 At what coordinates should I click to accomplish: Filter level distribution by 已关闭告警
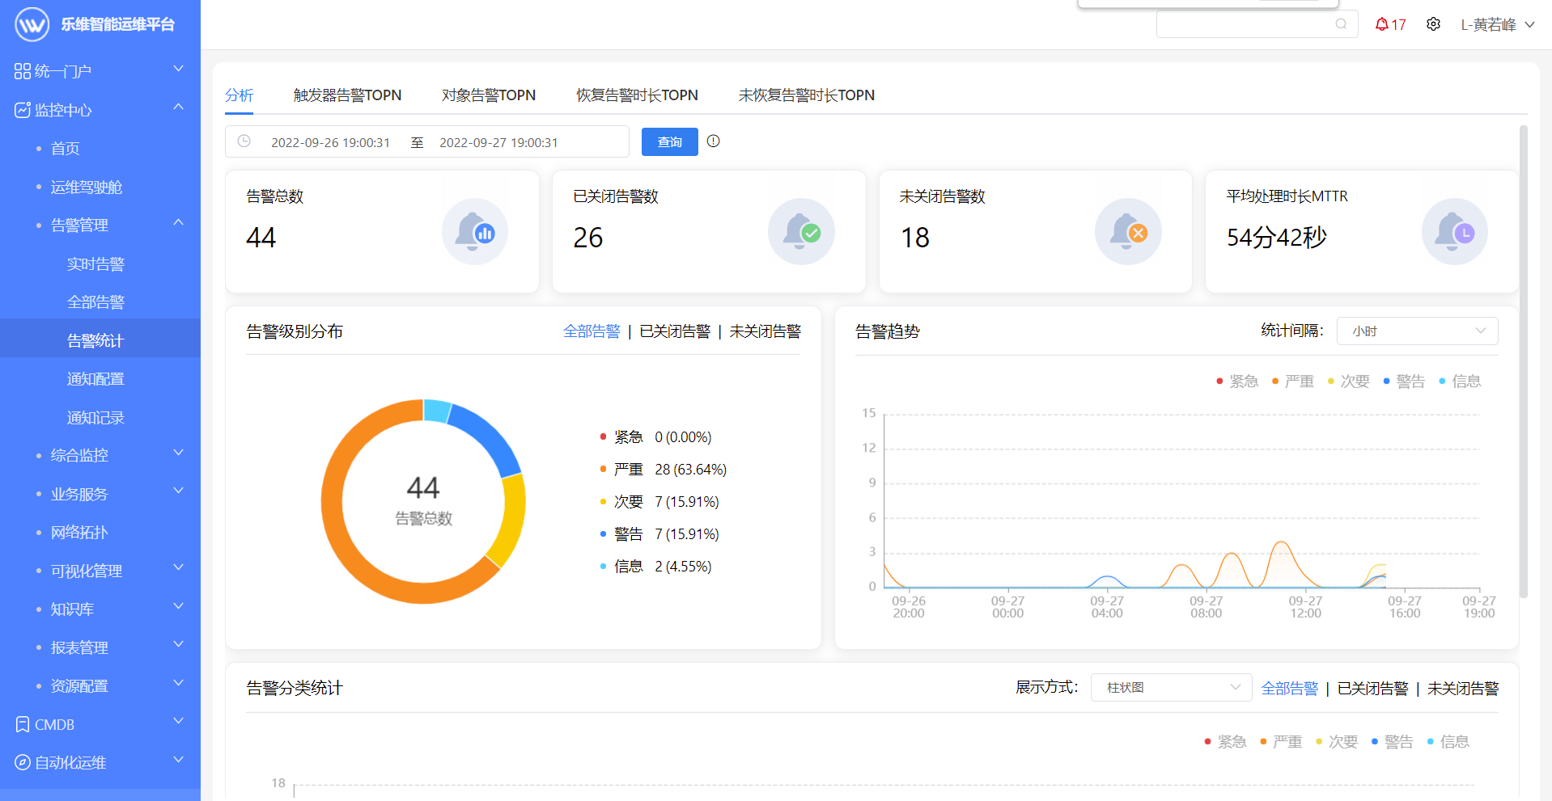pyautogui.click(x=675, y=331)
